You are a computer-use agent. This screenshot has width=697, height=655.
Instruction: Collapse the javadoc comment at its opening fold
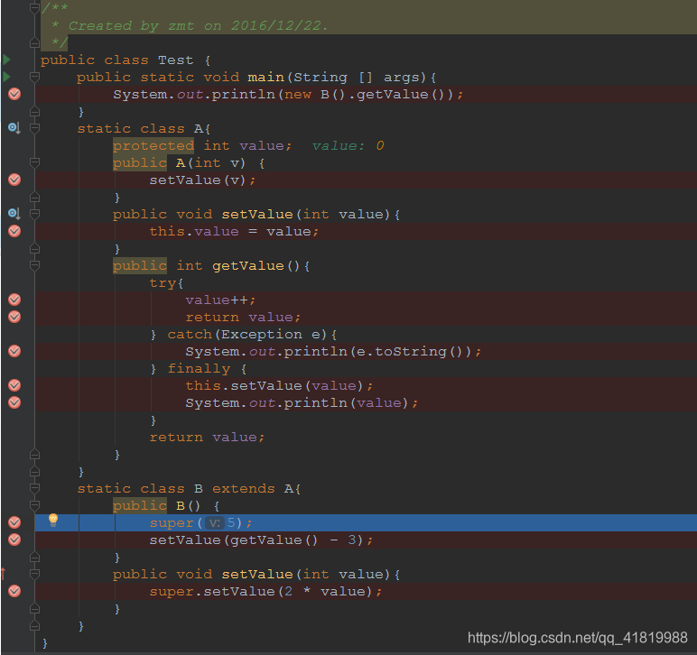tap(34, 8)
